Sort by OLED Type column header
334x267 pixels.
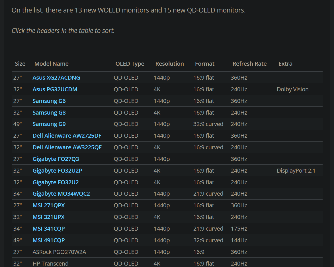point(130,64)
